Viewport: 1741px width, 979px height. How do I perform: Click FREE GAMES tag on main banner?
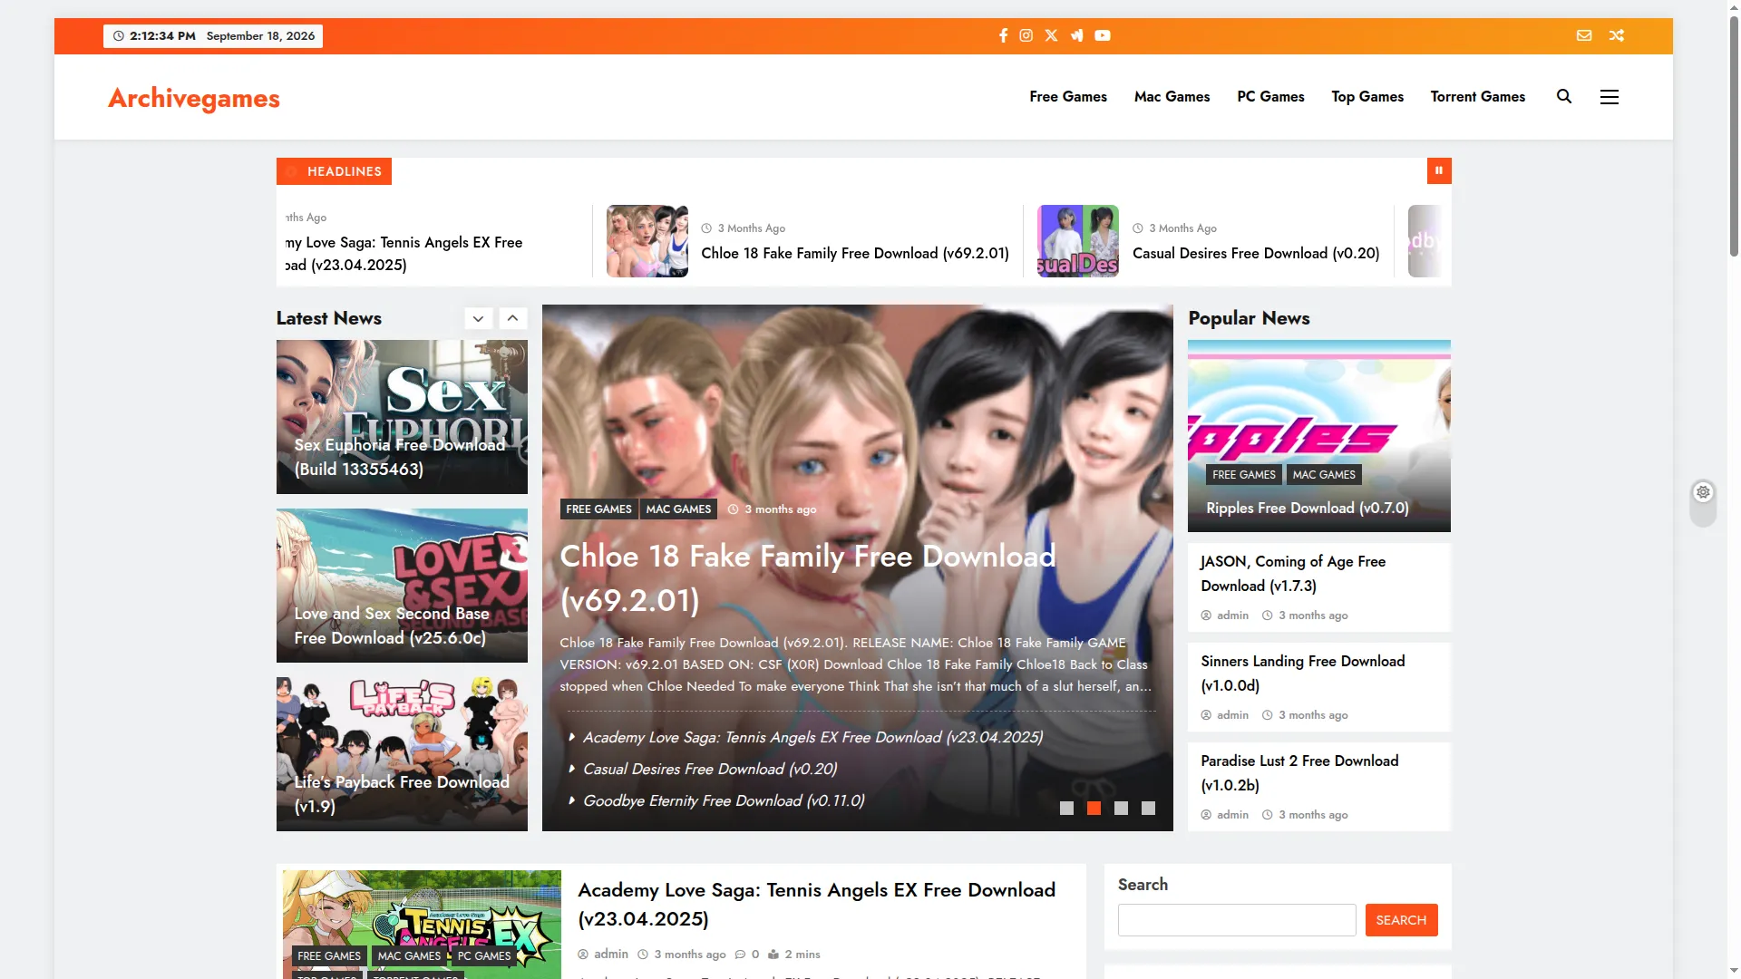point(598,509)
